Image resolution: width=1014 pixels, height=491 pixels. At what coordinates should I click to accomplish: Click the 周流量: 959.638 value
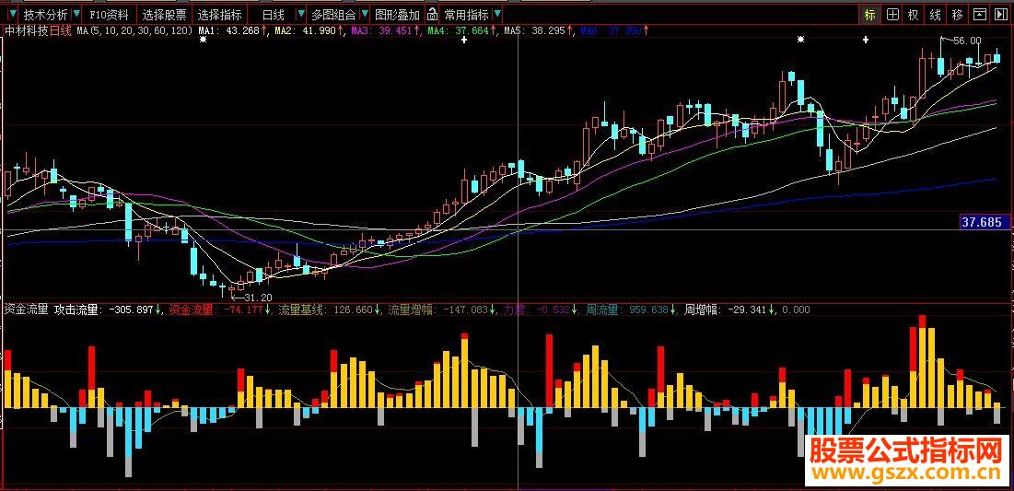pyautogui.click(x=626, y=310)
